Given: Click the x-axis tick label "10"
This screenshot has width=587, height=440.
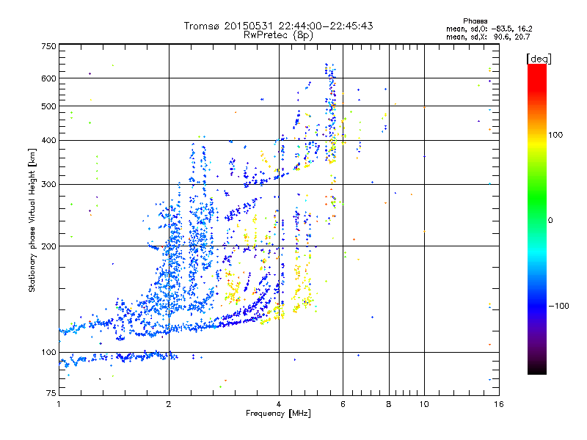Looking at the screenshot, I should click(424, 404).
